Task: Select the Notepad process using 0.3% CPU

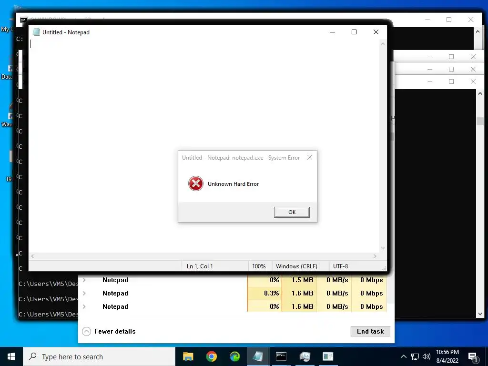Action: point(233,293)
